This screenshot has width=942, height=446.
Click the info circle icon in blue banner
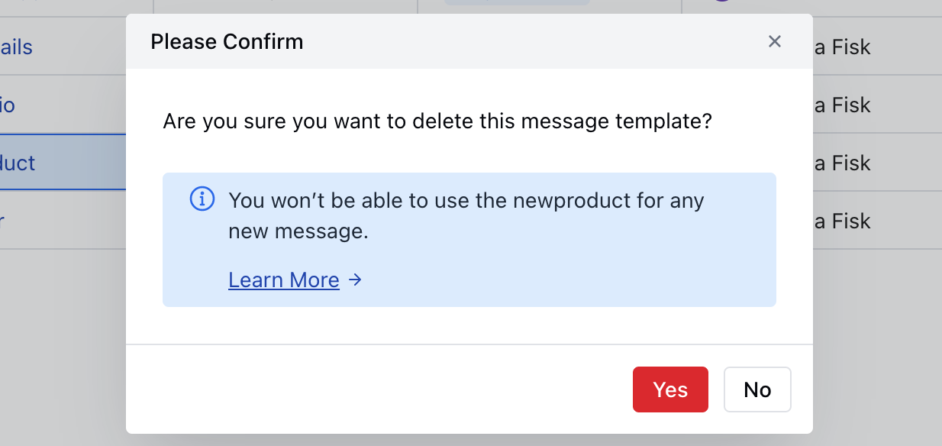202,200
